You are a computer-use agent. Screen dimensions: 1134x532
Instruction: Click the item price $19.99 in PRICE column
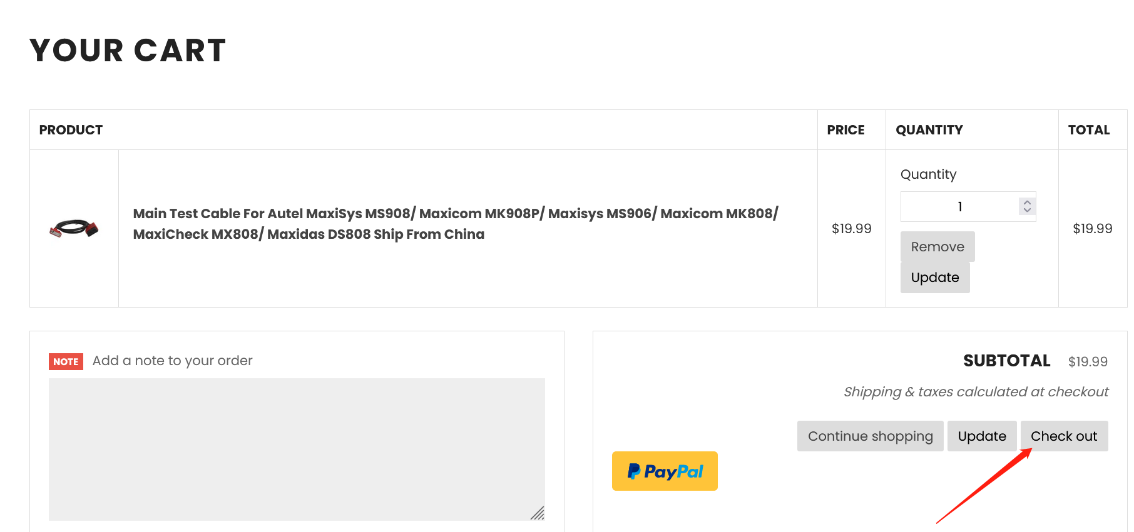[x=851, y=229]
